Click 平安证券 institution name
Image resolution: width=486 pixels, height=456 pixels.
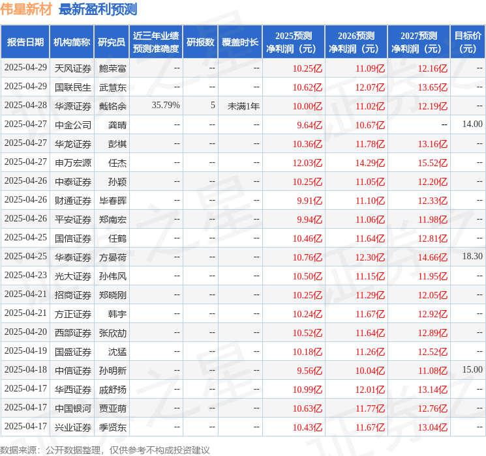(73, 220)
